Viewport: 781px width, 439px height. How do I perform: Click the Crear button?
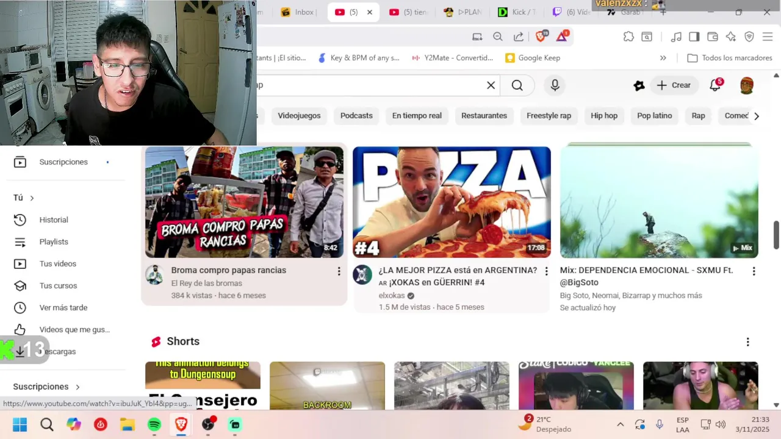(674, 85)
